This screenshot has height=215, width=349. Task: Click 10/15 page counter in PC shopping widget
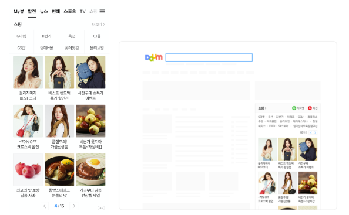click(303, 132)
